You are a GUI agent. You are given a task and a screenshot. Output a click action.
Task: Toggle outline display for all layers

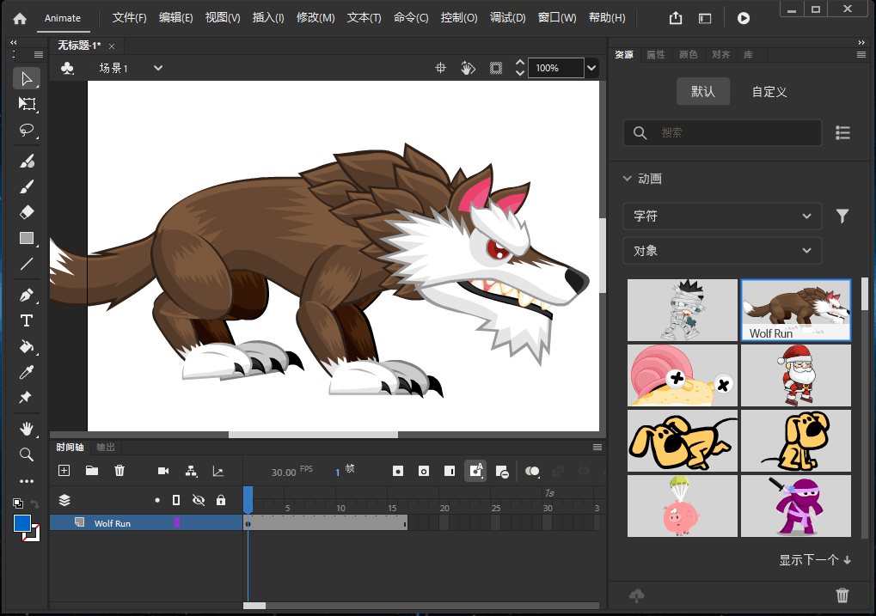[x=176, y=500]
